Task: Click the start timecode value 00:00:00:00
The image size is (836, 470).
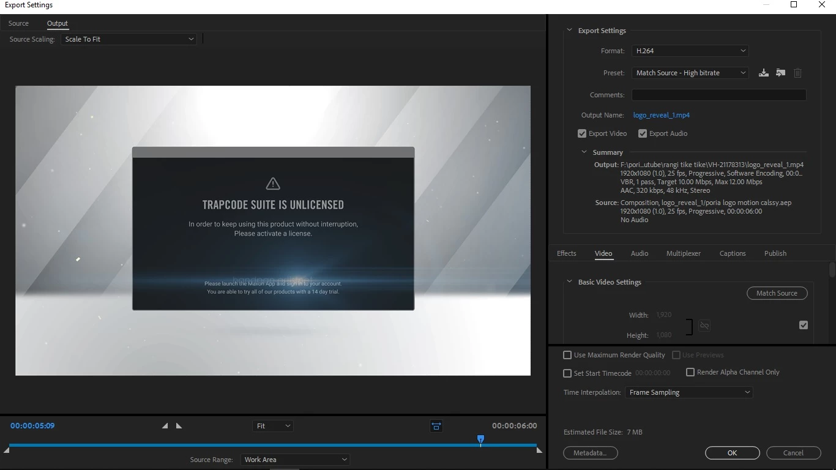Action: tap(652, 373)
